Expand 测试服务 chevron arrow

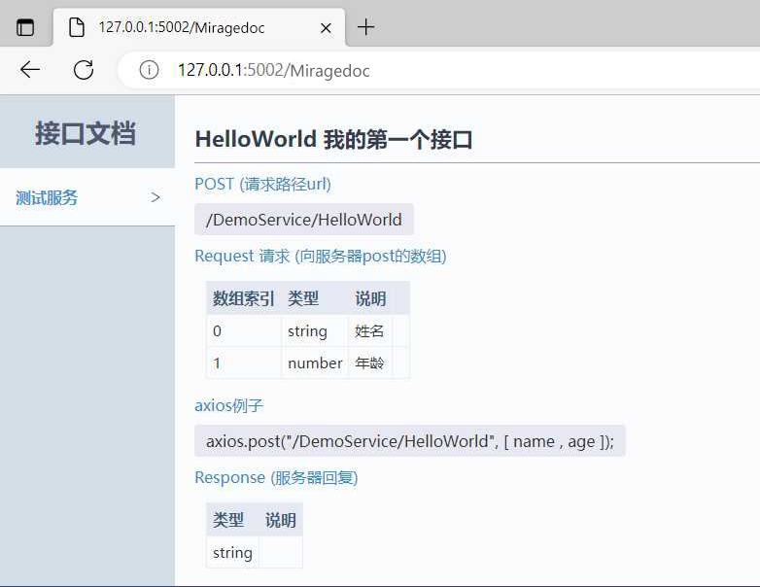pyautogui.click(x=155, y=197)
